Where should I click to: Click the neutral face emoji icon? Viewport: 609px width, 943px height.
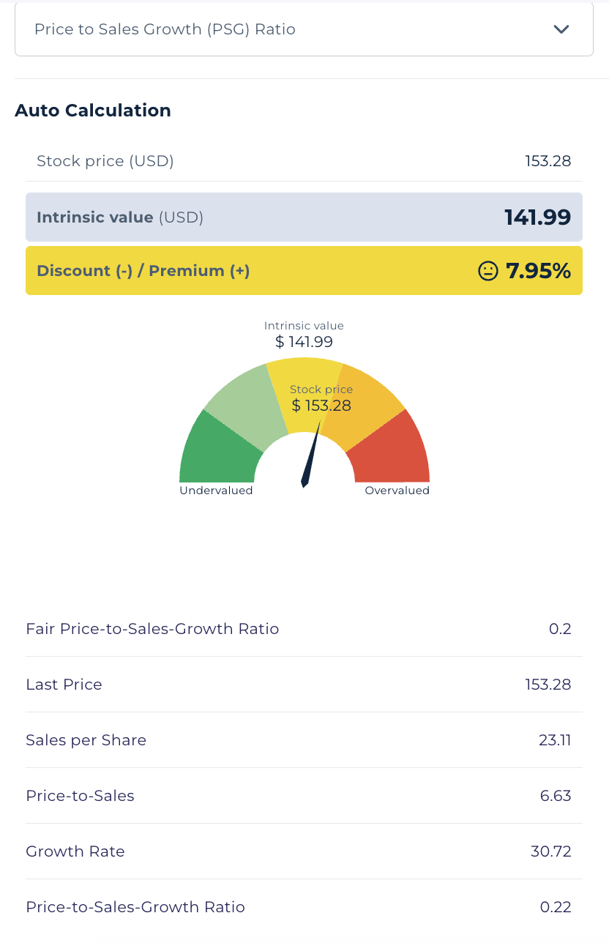[487, 271]
